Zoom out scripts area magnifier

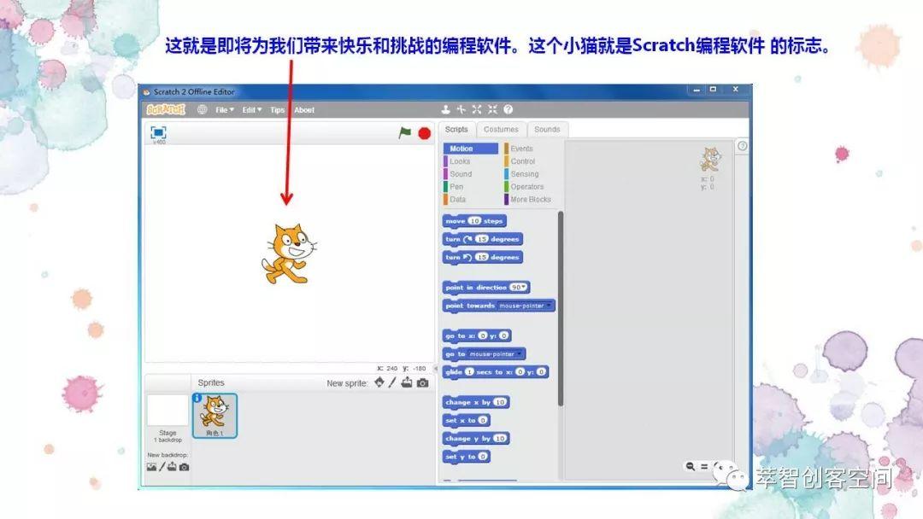690,466
